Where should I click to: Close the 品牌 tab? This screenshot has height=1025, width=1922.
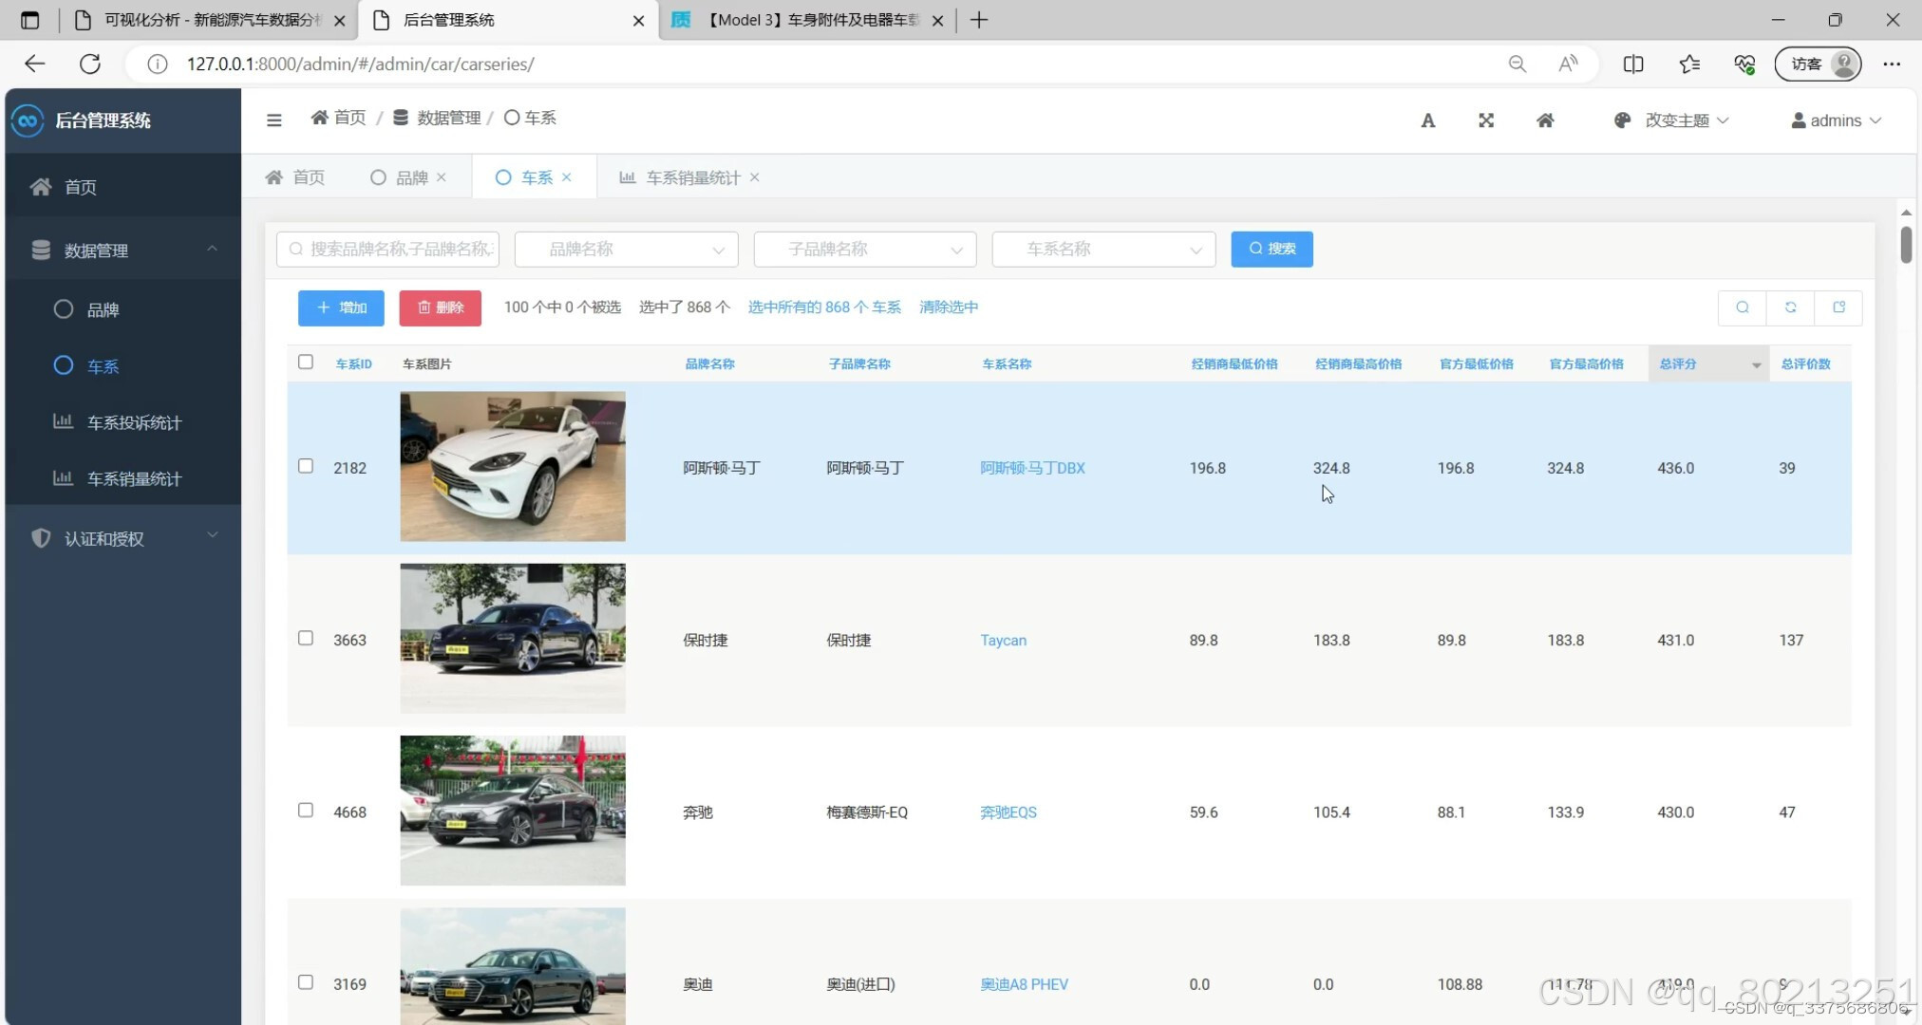click(442, 177)
